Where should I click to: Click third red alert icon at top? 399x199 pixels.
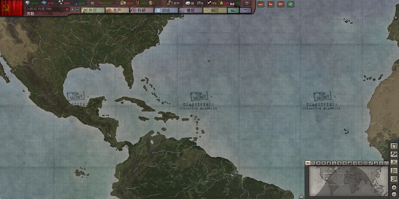click(280, 4)
